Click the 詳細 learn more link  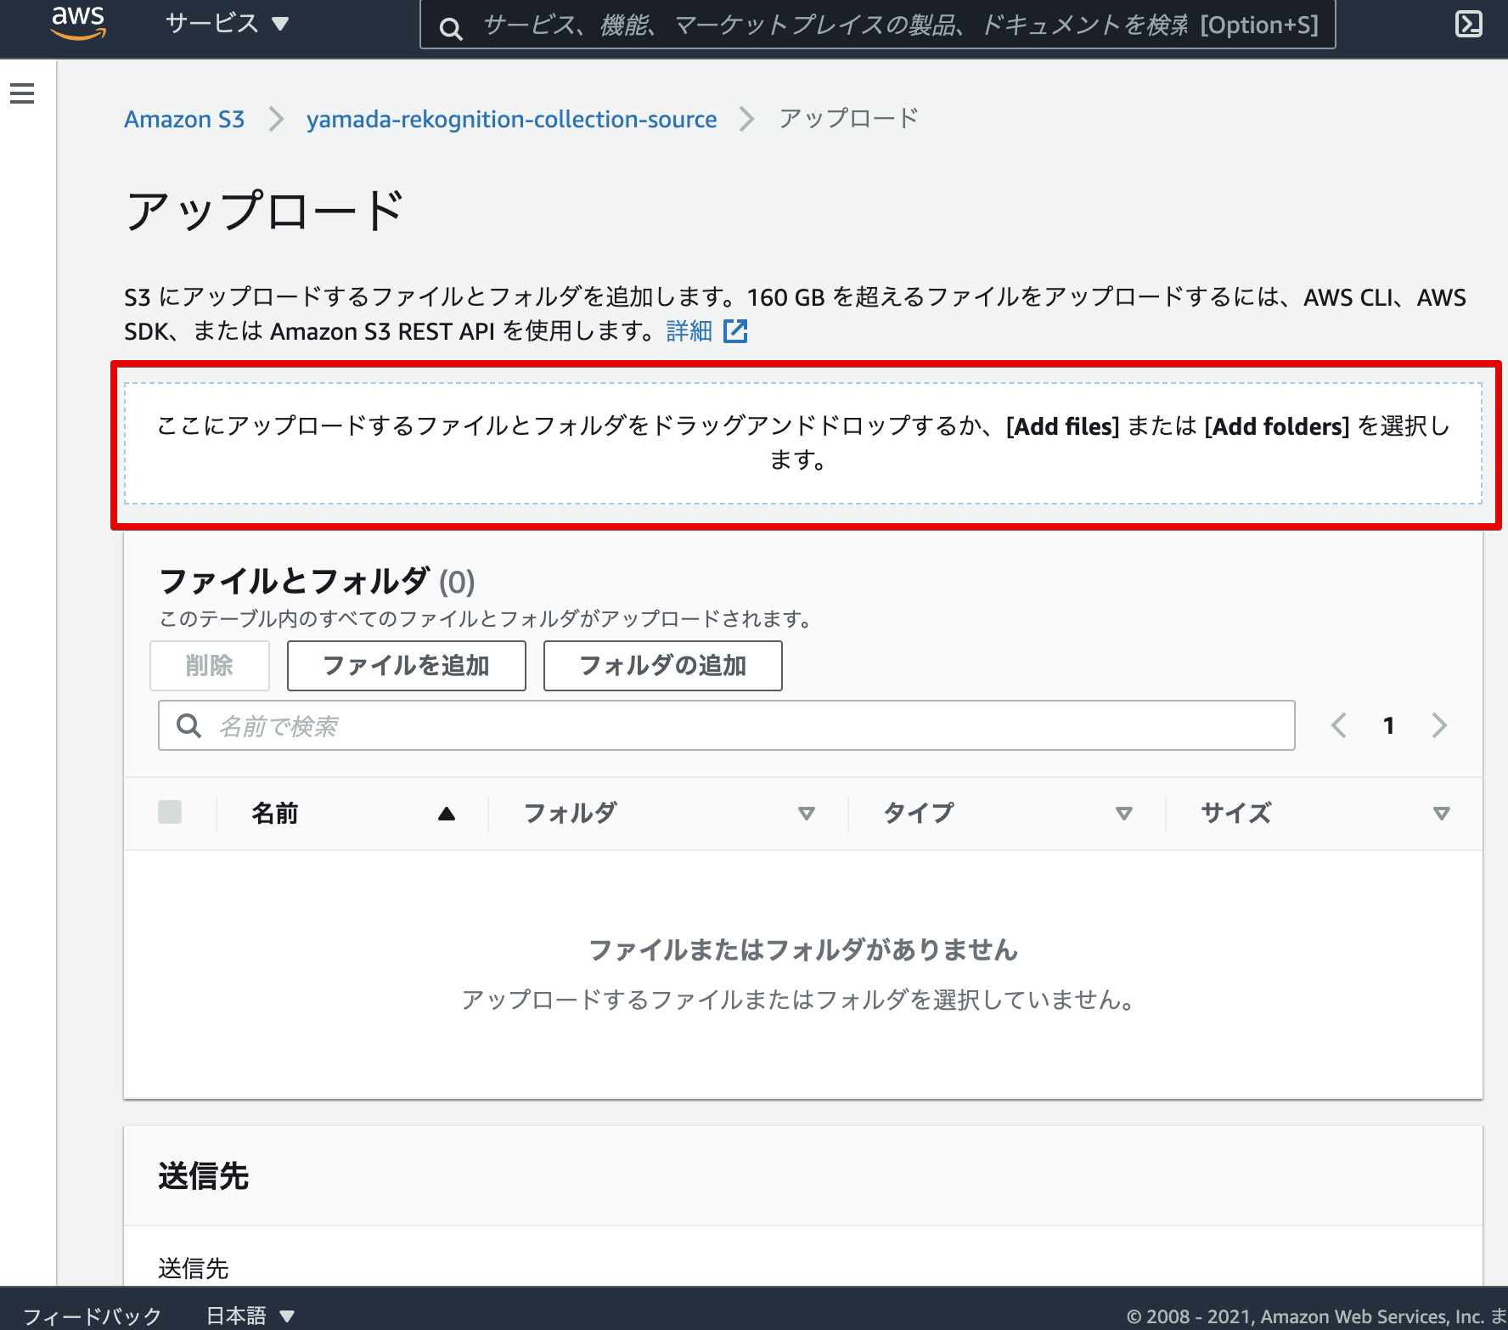click(x=689, y=330)
